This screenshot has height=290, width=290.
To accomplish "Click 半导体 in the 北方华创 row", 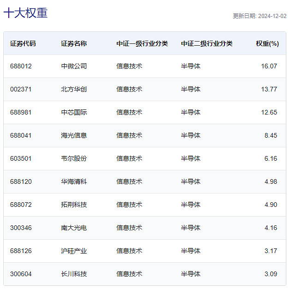I will tap(190, 89).
